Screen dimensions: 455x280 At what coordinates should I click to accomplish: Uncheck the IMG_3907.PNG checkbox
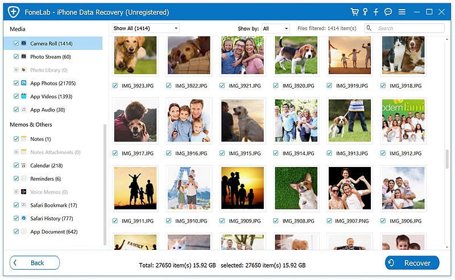[329, 221]
